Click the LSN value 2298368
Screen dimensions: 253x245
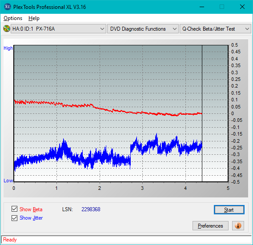[91, 209]
